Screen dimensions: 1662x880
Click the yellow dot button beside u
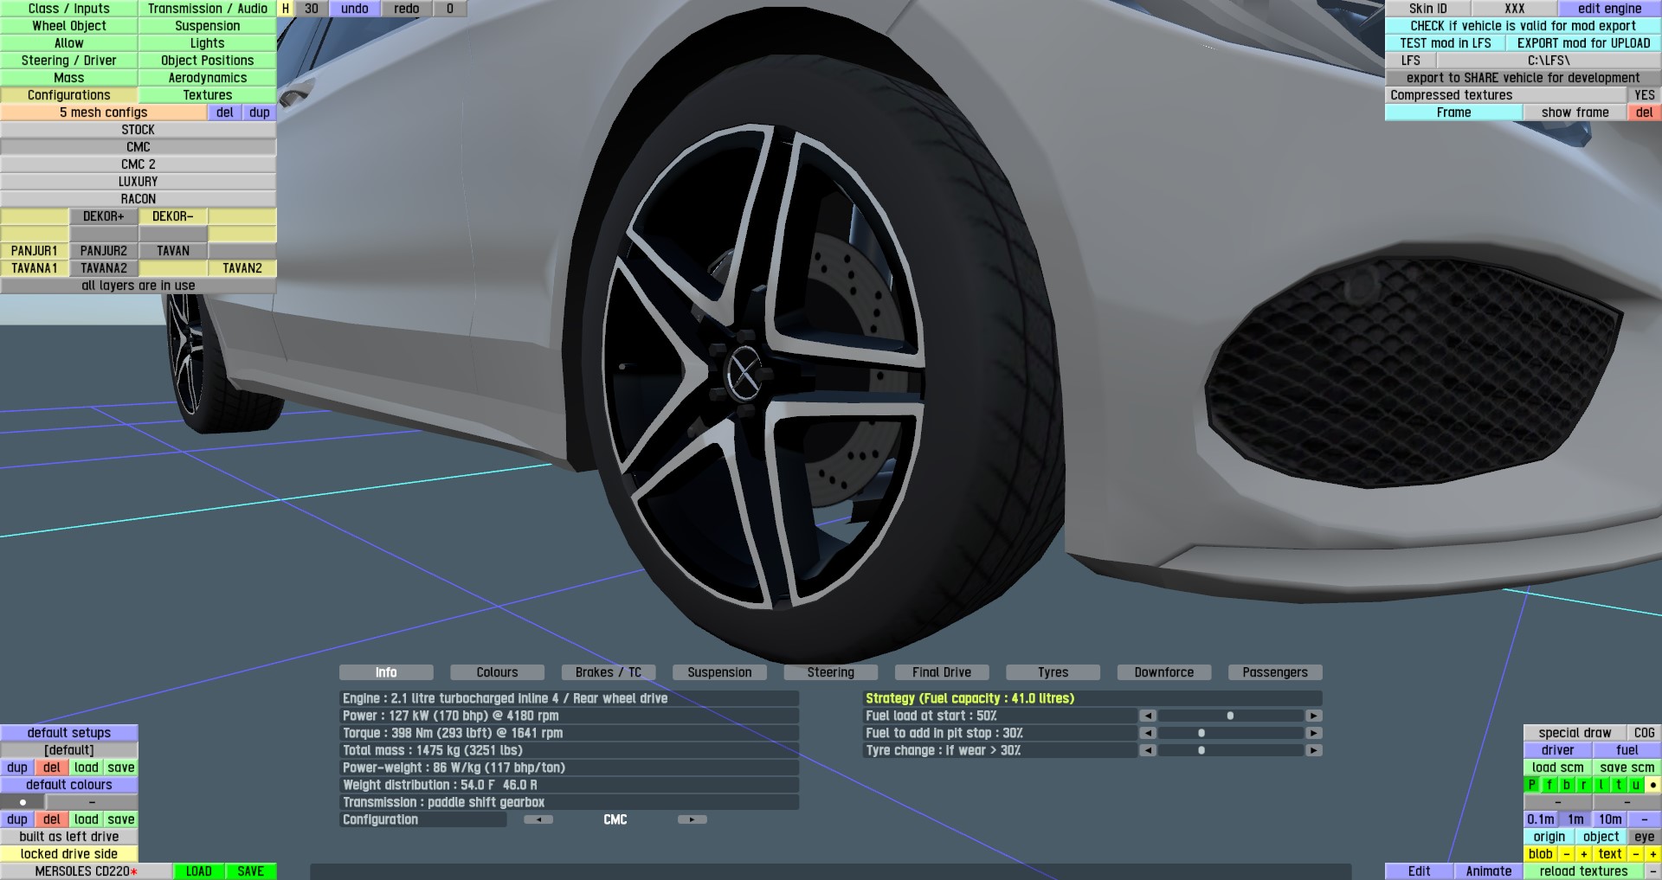pyautogui.click(x=1652, y=785)
